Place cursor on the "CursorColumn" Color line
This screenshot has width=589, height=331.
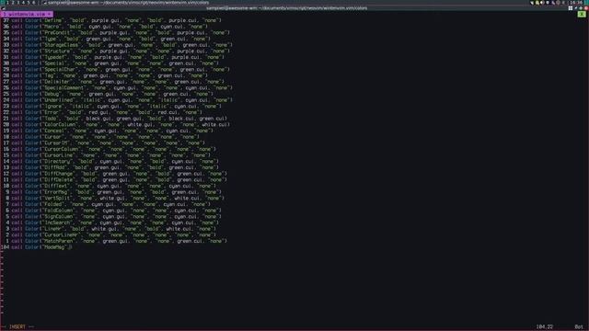click(114, 149)
